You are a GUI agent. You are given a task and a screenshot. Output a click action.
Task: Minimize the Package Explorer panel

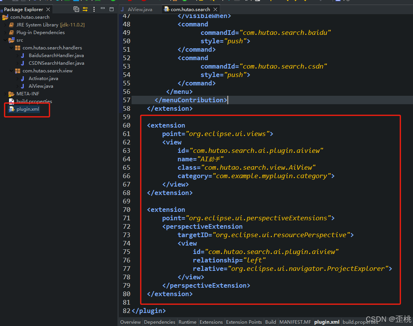[x=103, y=9]
